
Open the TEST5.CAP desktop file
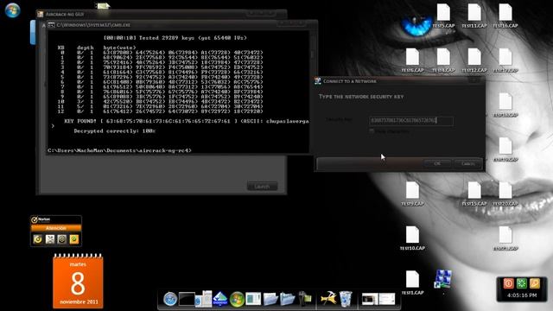(443, 16)
